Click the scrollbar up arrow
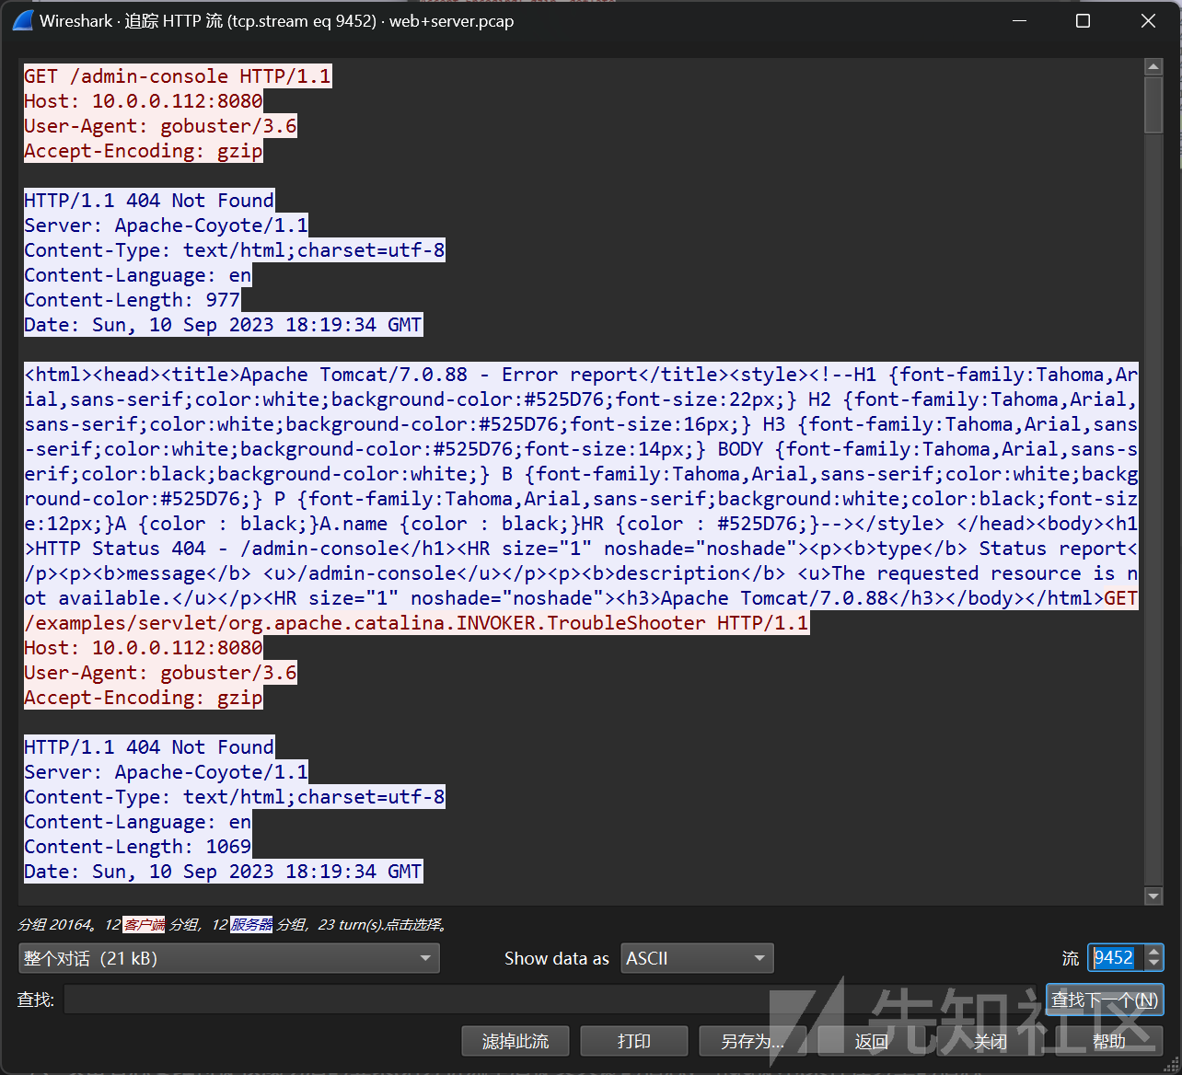This screenshot has width=1182, height=1075. [x=1153, y=66]
